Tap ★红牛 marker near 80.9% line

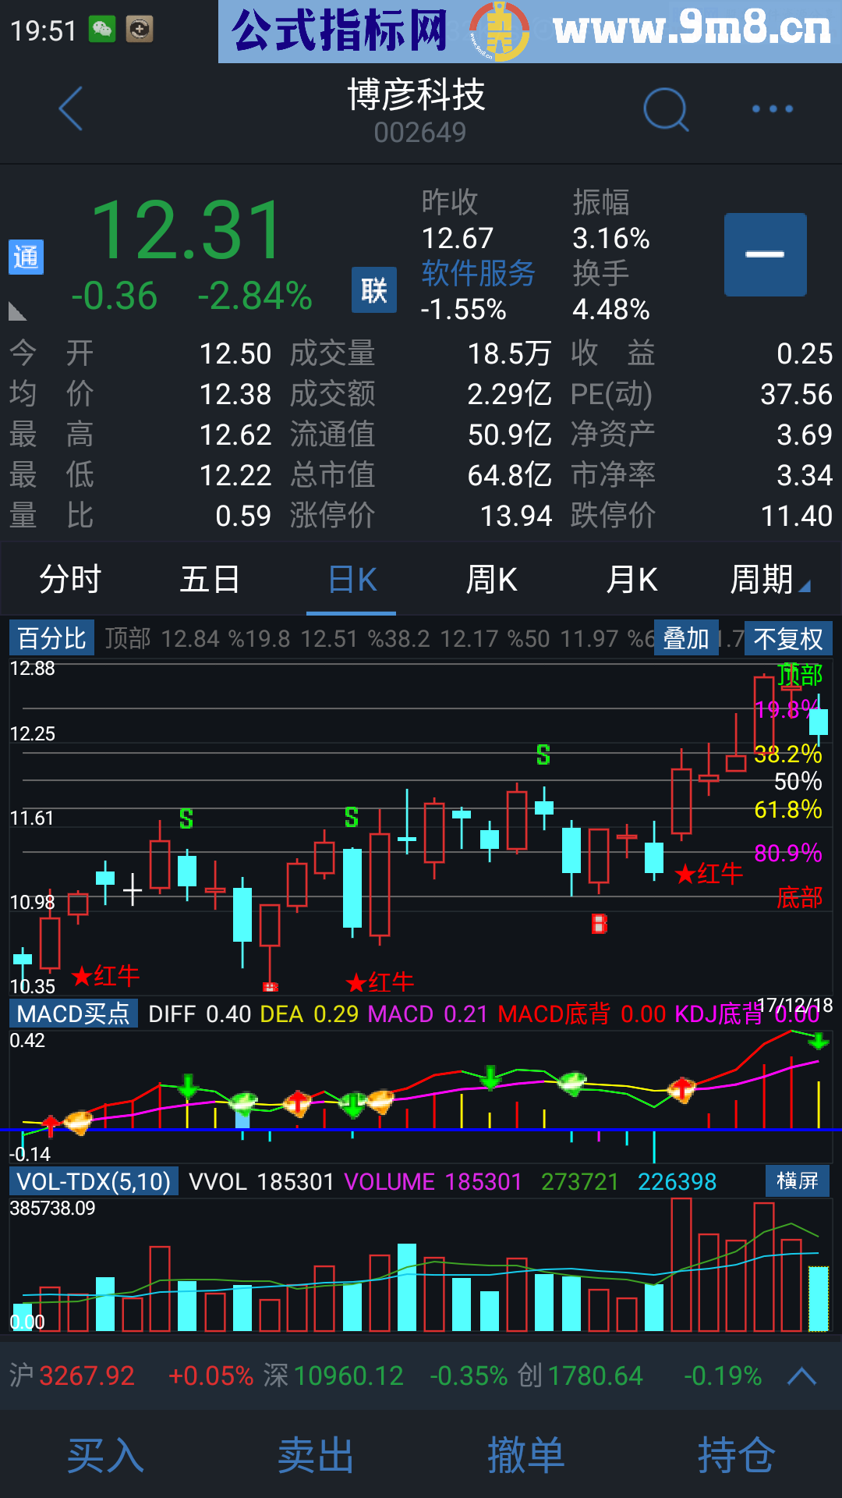709,873
